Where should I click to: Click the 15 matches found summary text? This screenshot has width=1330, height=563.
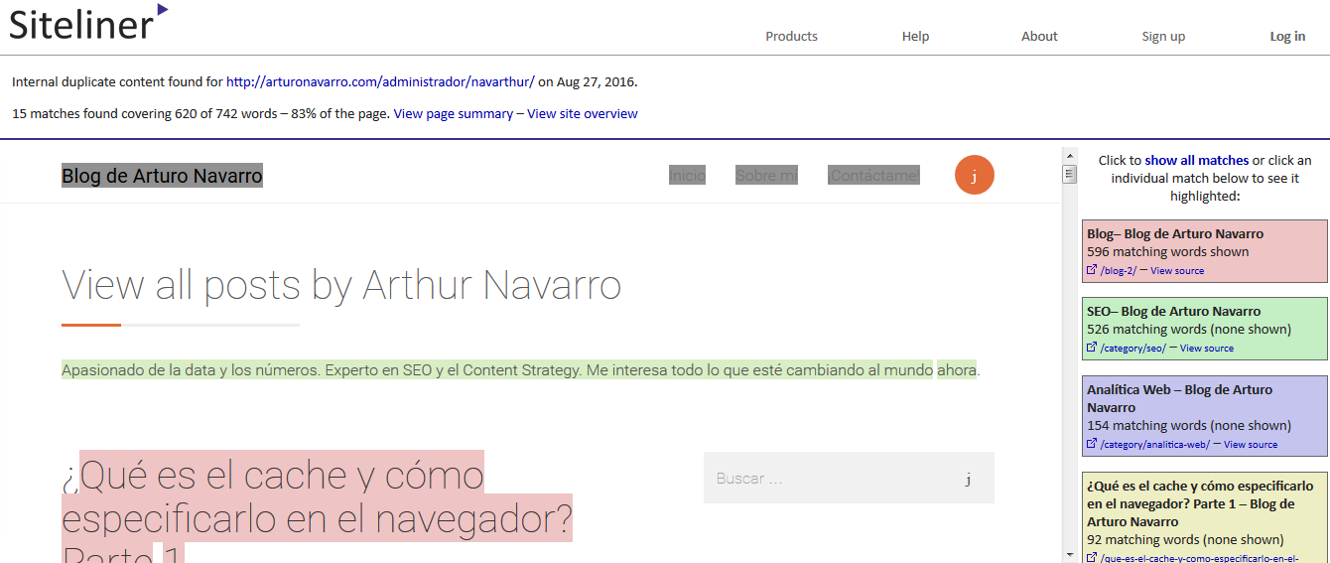pyautogui.click(x=200, y=113)
